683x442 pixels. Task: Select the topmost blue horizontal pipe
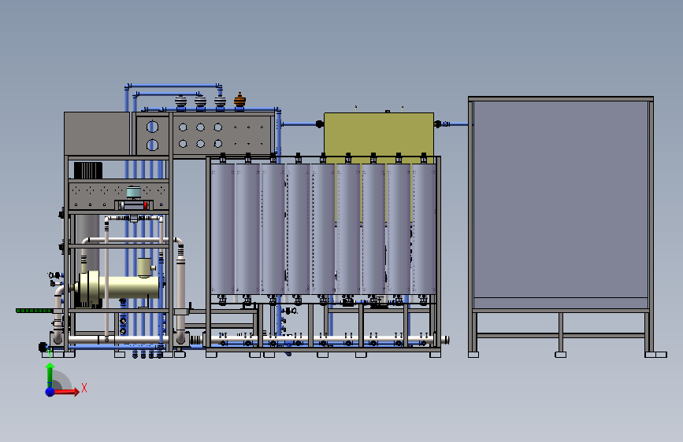(x=173, y=86)
